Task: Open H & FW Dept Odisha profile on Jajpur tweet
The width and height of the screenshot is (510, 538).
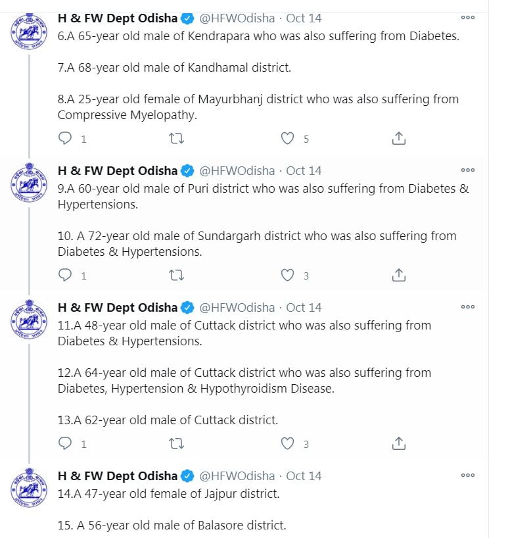Action: [x=118, y=476]
